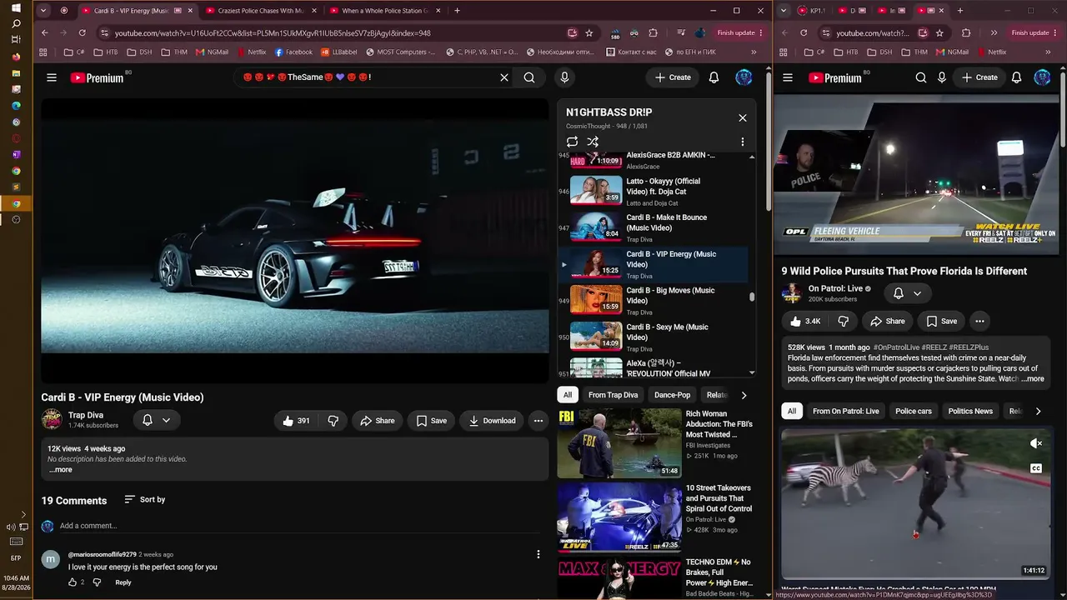Open 10 Street Takeovers and Pursuits video
The width and height of the screenshot is (1067, 600).
tap(655, 517)
